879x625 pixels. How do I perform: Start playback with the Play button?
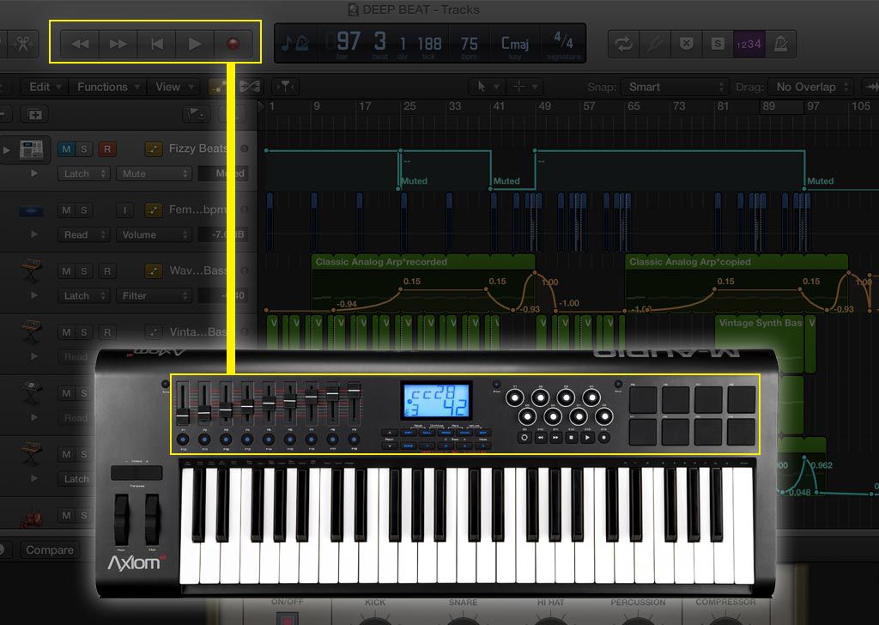pos(195,45)
